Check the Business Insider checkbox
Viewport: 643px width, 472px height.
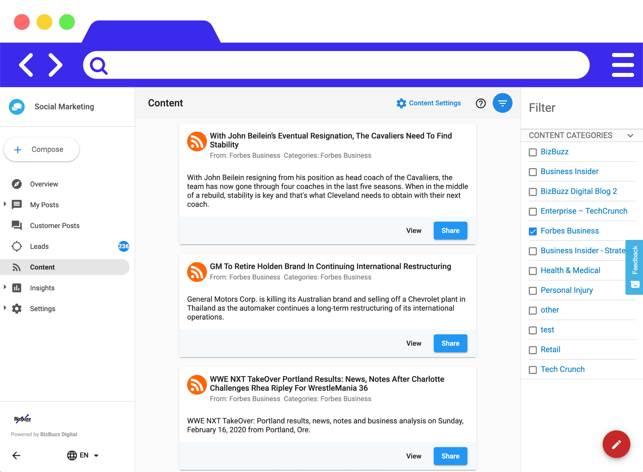[533, 172]
